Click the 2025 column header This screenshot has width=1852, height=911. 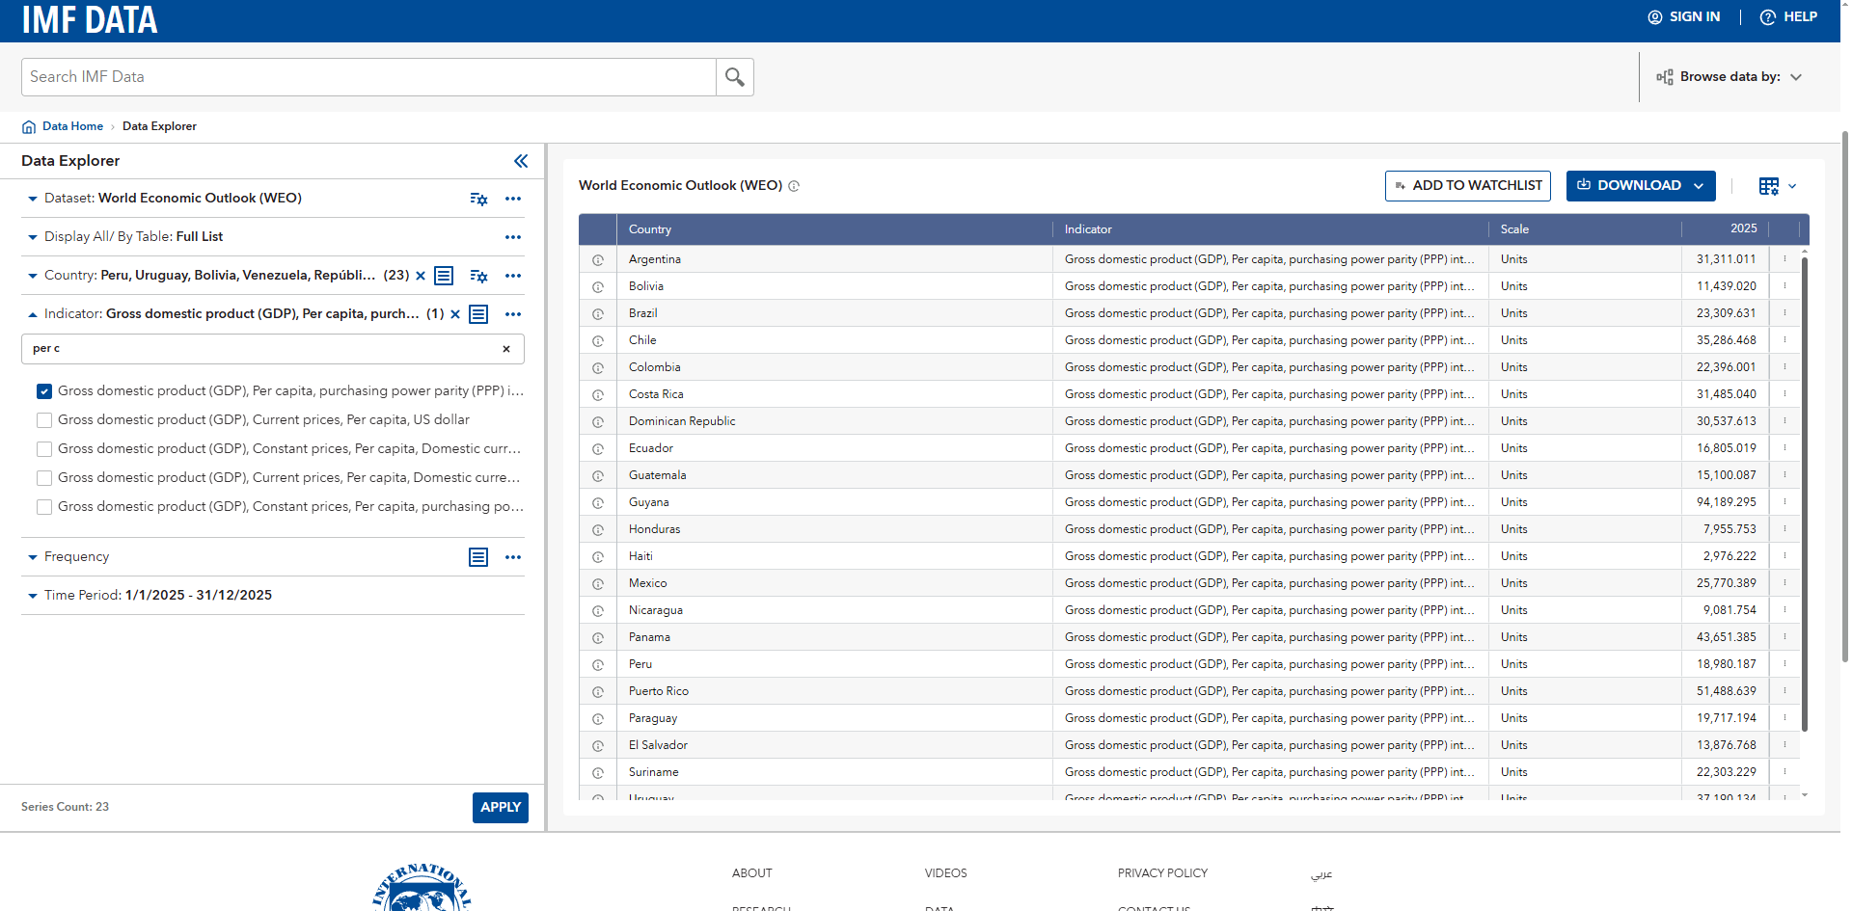tap(1743, 228)
